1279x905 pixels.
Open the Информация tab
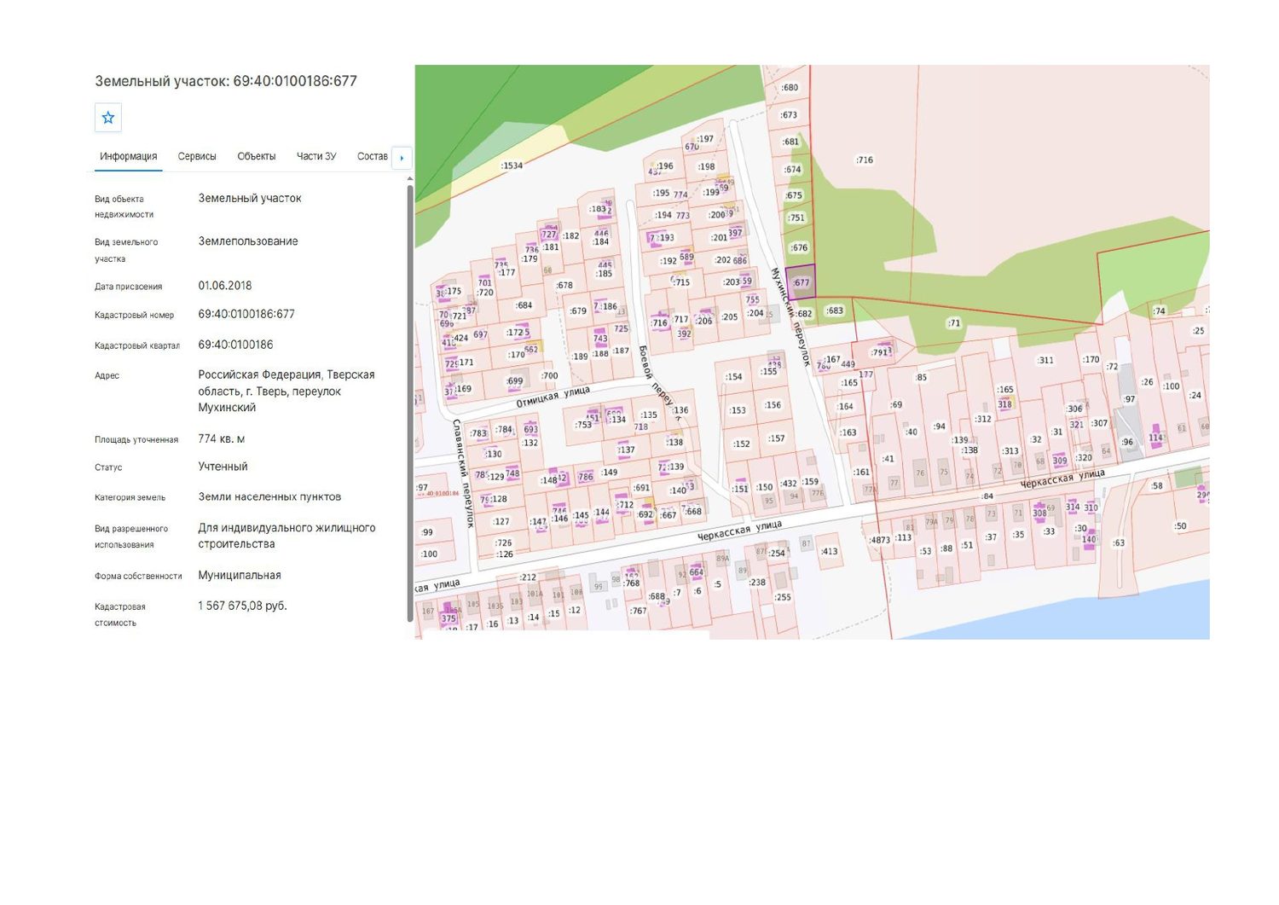[129, 157]
